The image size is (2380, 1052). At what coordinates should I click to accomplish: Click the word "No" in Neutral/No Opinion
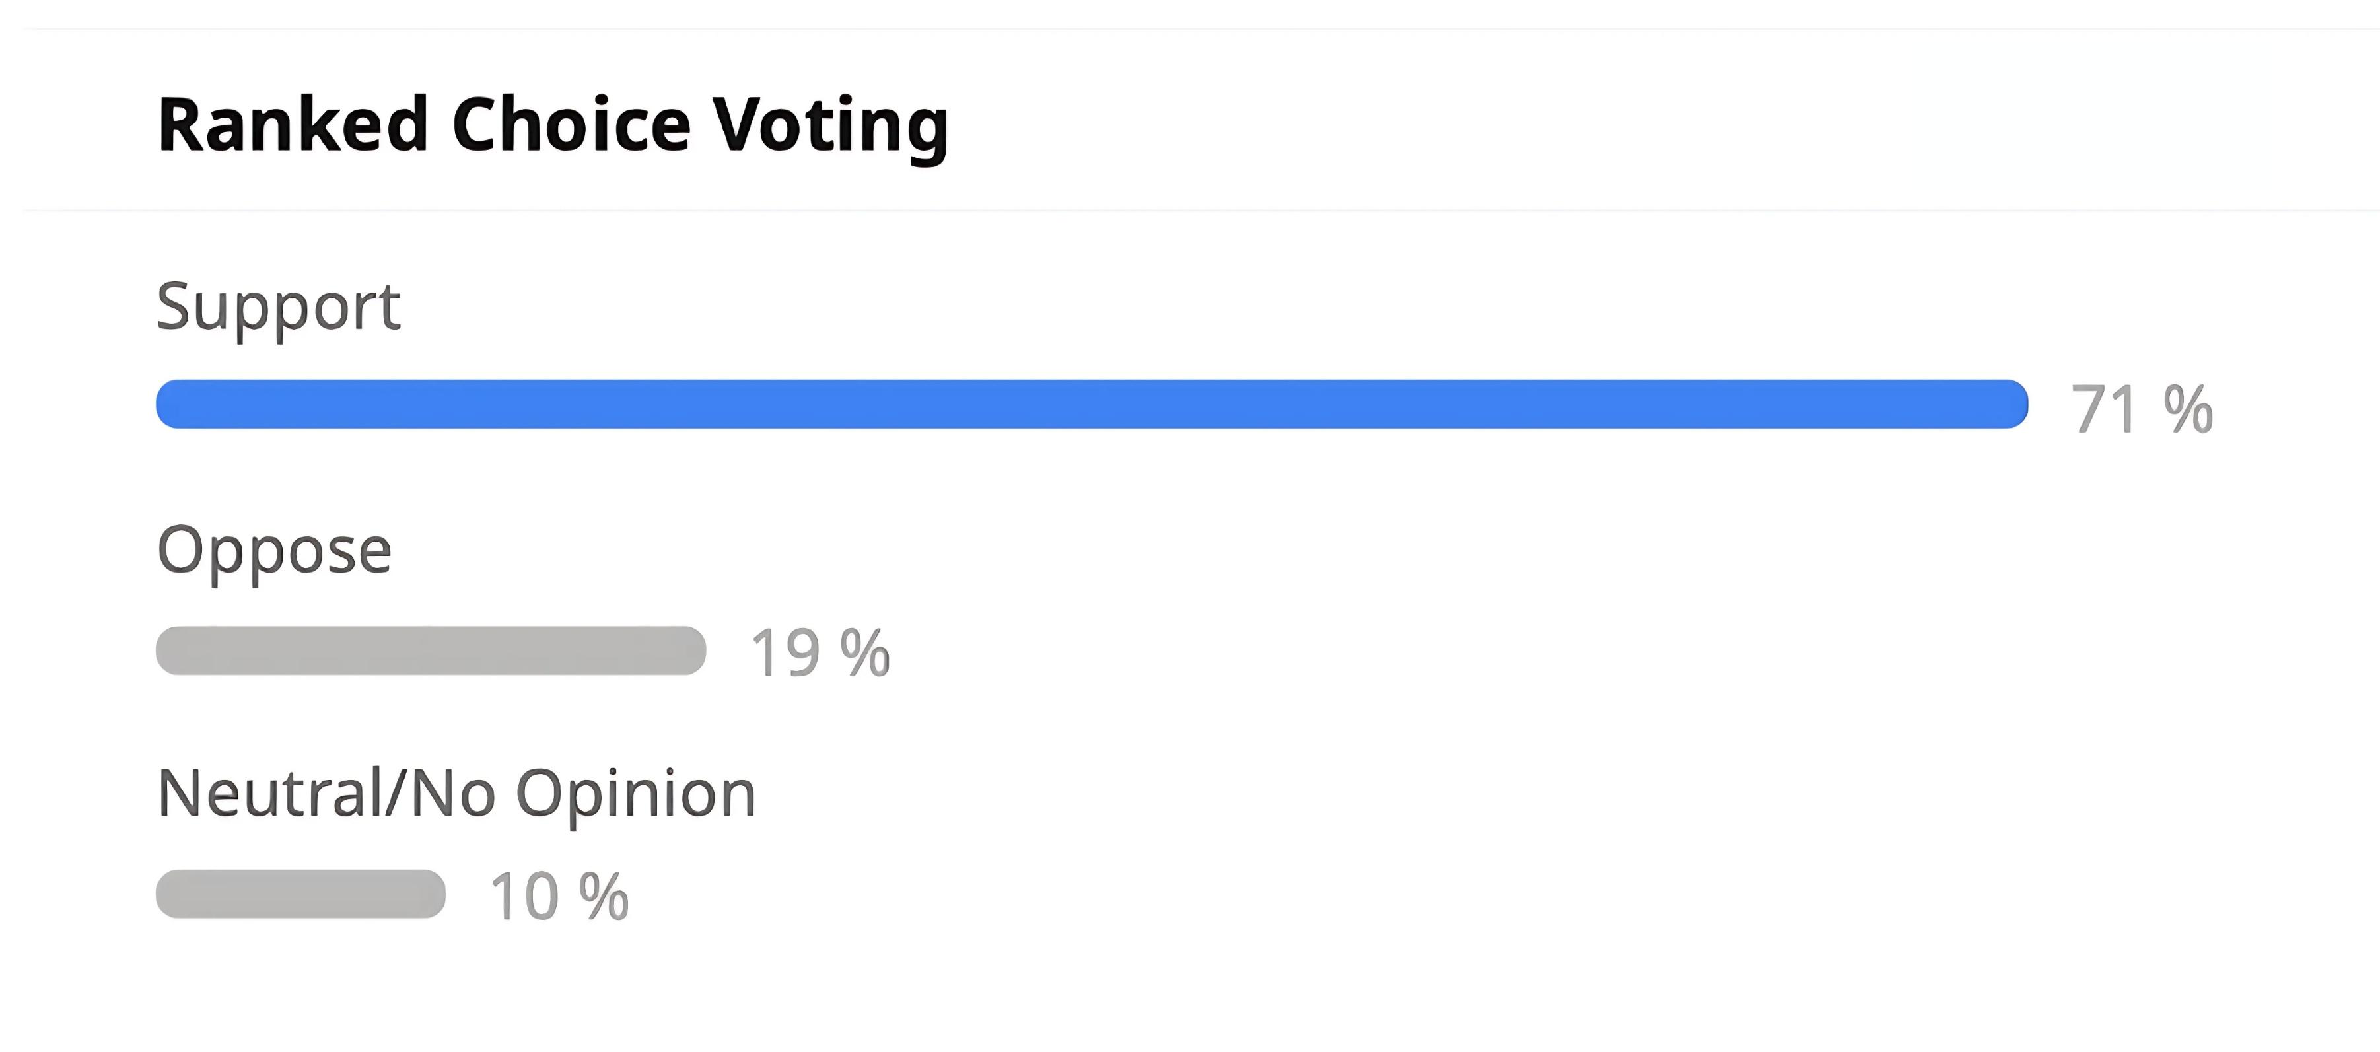452,792
